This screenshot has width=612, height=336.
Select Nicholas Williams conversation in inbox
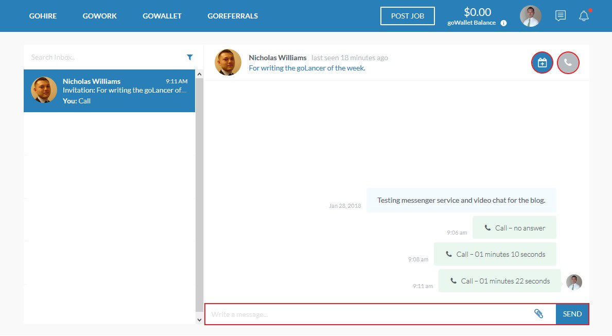(109, 91)
